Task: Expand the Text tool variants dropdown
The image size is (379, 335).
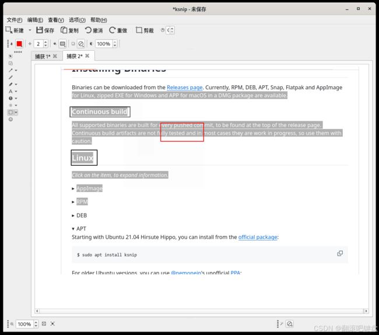Action: click(x=16, y=92)
